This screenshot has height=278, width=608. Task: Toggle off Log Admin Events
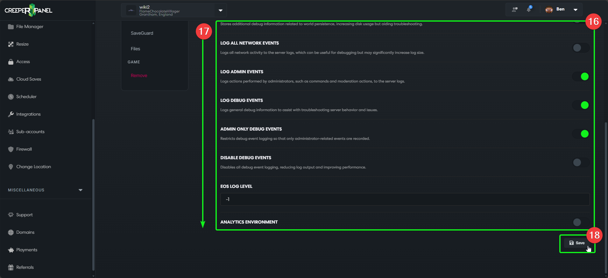click(x=581, y=76)
